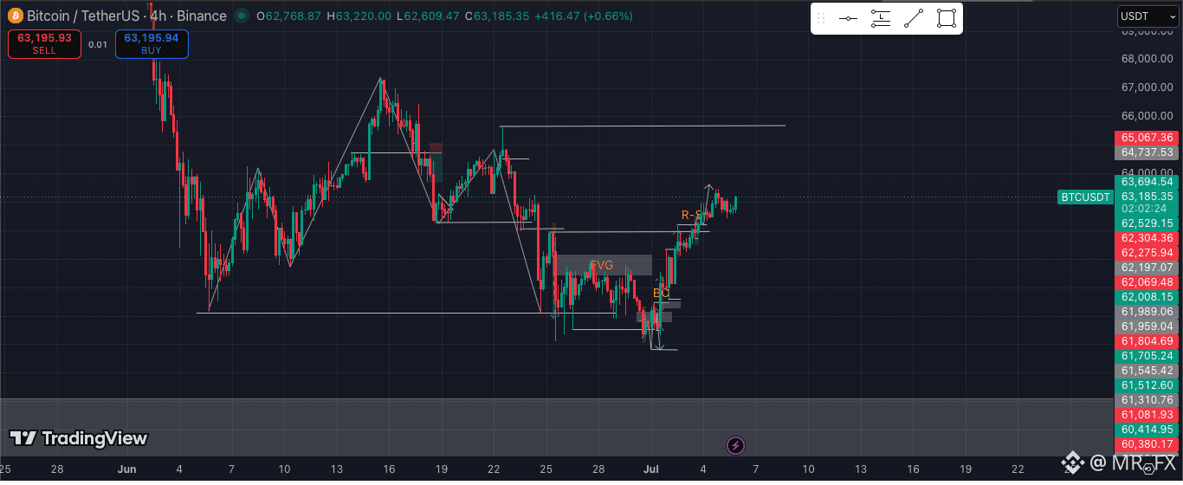Click the 61,545.42 gray price label

coord(1147,371)
